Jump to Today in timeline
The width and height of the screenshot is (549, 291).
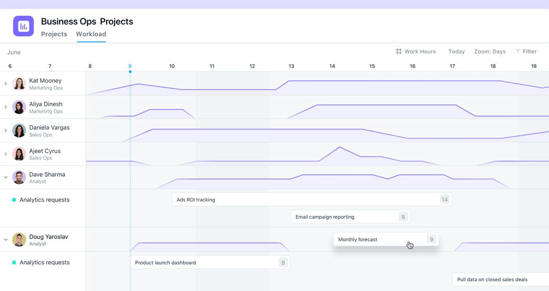(x=457, y=51)
